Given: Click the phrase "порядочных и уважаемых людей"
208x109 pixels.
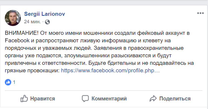Looking at the screenshot, I should (40, 48).
